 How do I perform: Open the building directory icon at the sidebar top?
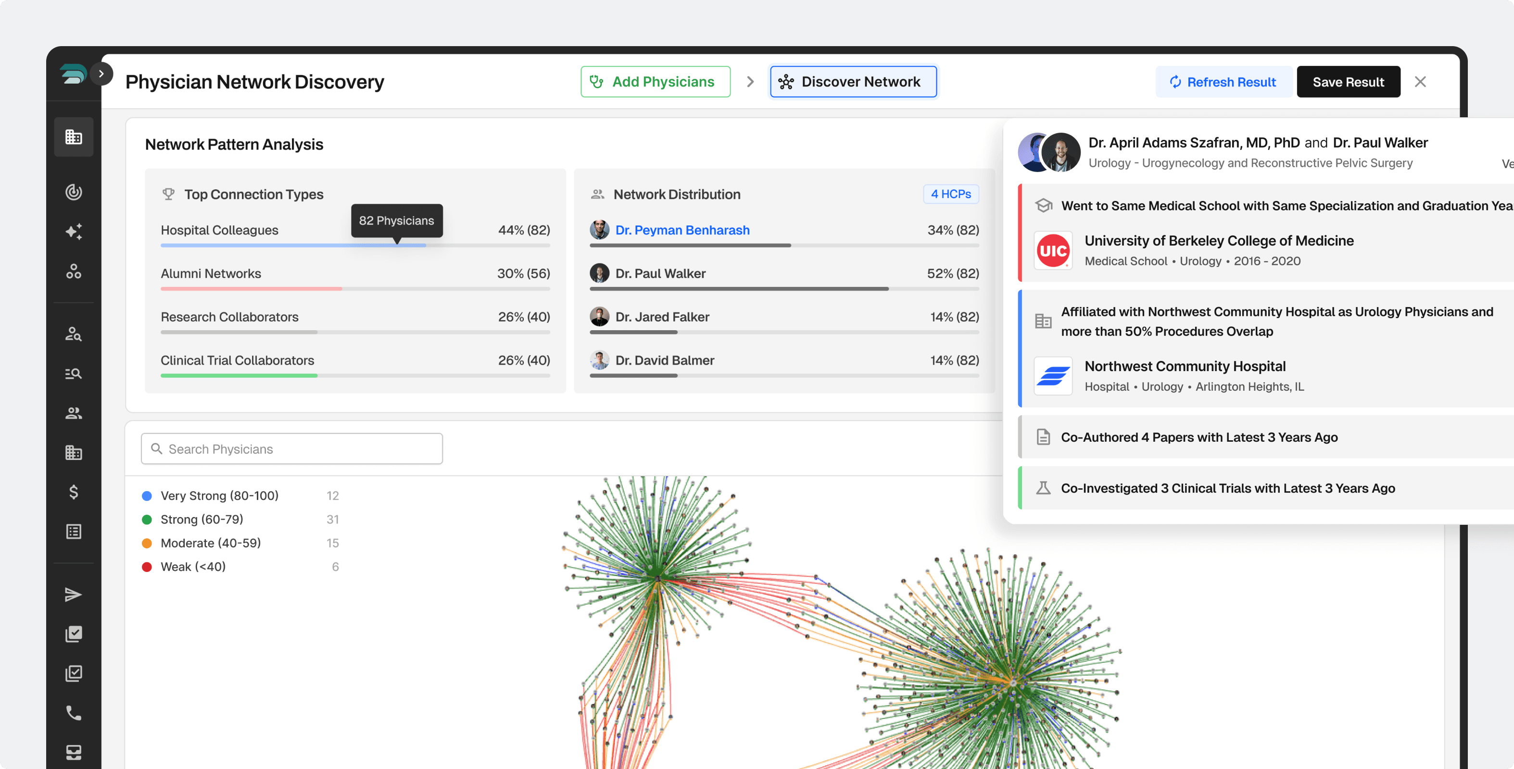[x=74, y=137]
